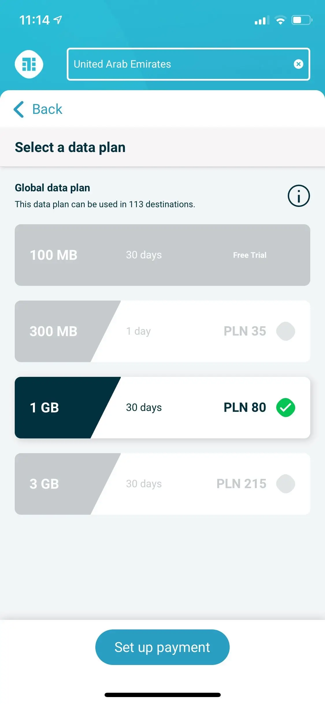Tap the Global data plan heading

click(53, 188)
